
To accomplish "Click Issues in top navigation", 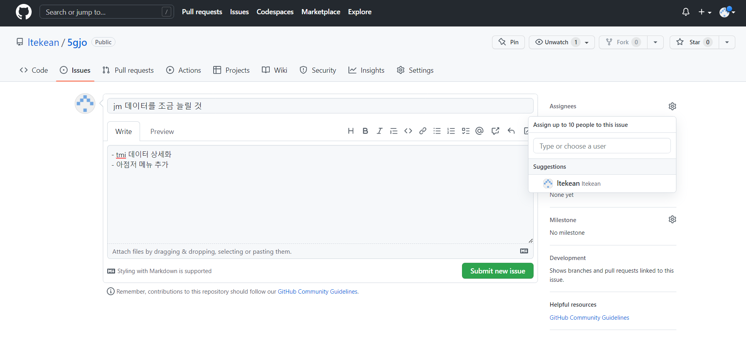I will point(239,12).
